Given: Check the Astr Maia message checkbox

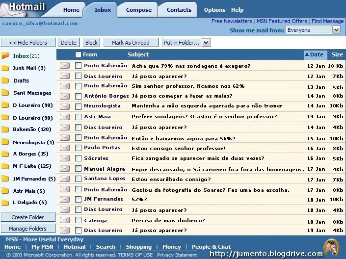Looking at the screenshot, I should tap(78, 117).
